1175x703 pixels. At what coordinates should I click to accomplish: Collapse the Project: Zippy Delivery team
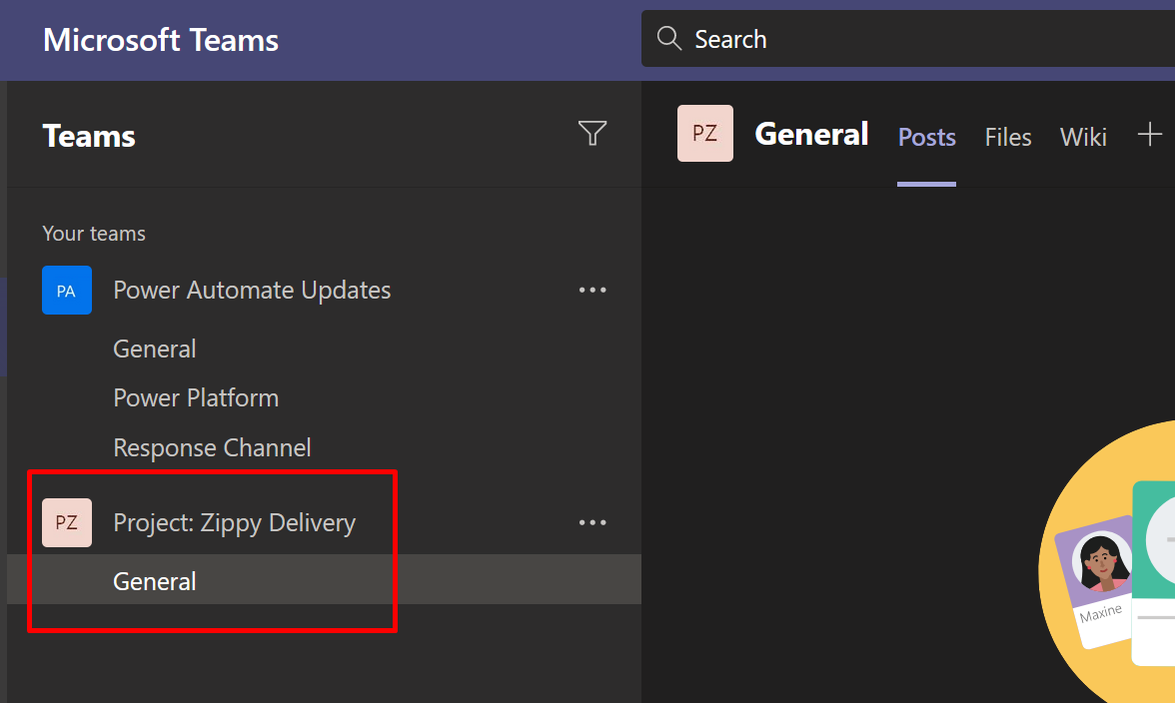pyautogui.click(x=234, y=523)
